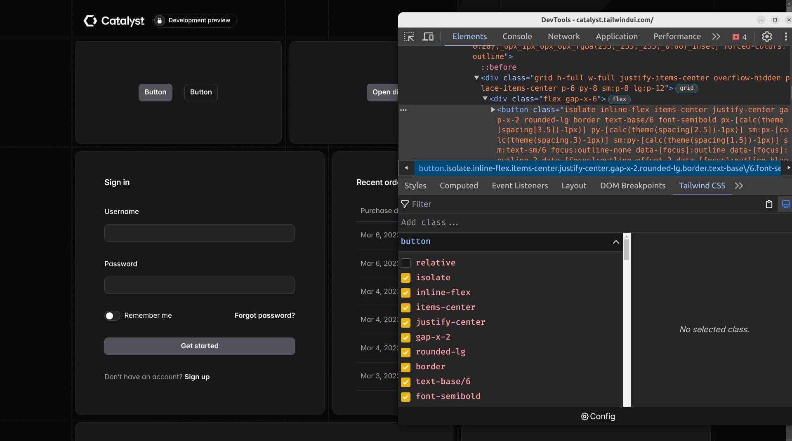The width and height of the screenshot is (792, 441).
Task: Uncheck the inline-flex class
Action: (405, 293)
